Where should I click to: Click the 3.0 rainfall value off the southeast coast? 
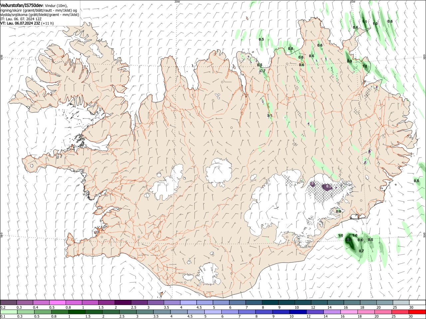pos(348,240)
